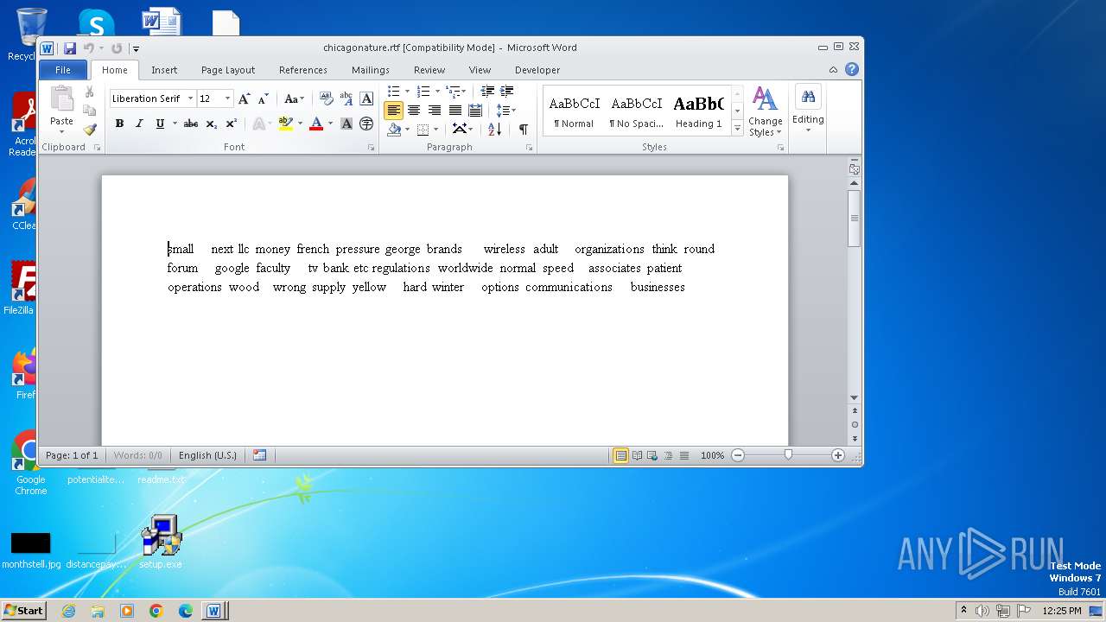The height and width of the screenshot is (622, 1106).
Task: Open setup.exe on the desktop
Action: click(161, 542)
